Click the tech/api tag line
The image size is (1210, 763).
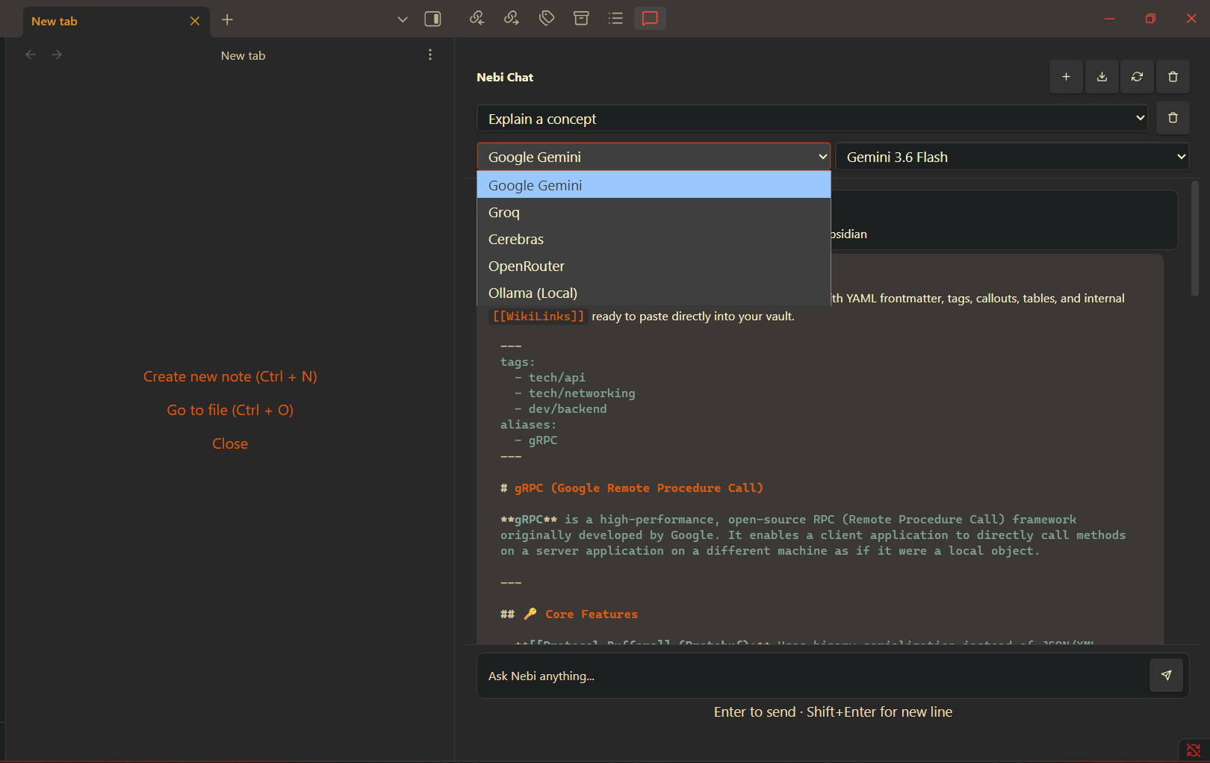(557, 377)
